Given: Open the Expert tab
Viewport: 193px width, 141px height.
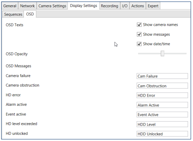Looking at the screenshot, I should [153, 6].
